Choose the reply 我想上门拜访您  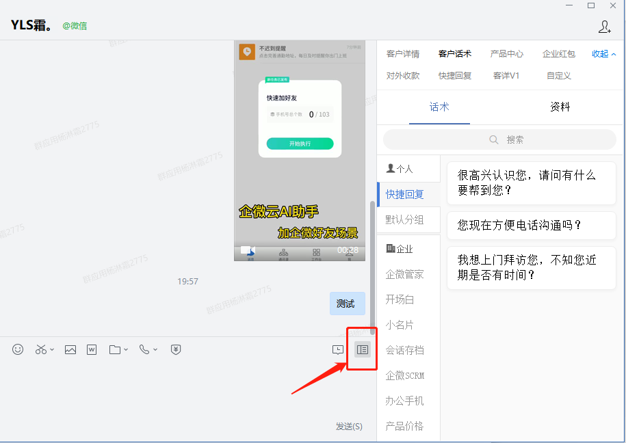(532, 268)
